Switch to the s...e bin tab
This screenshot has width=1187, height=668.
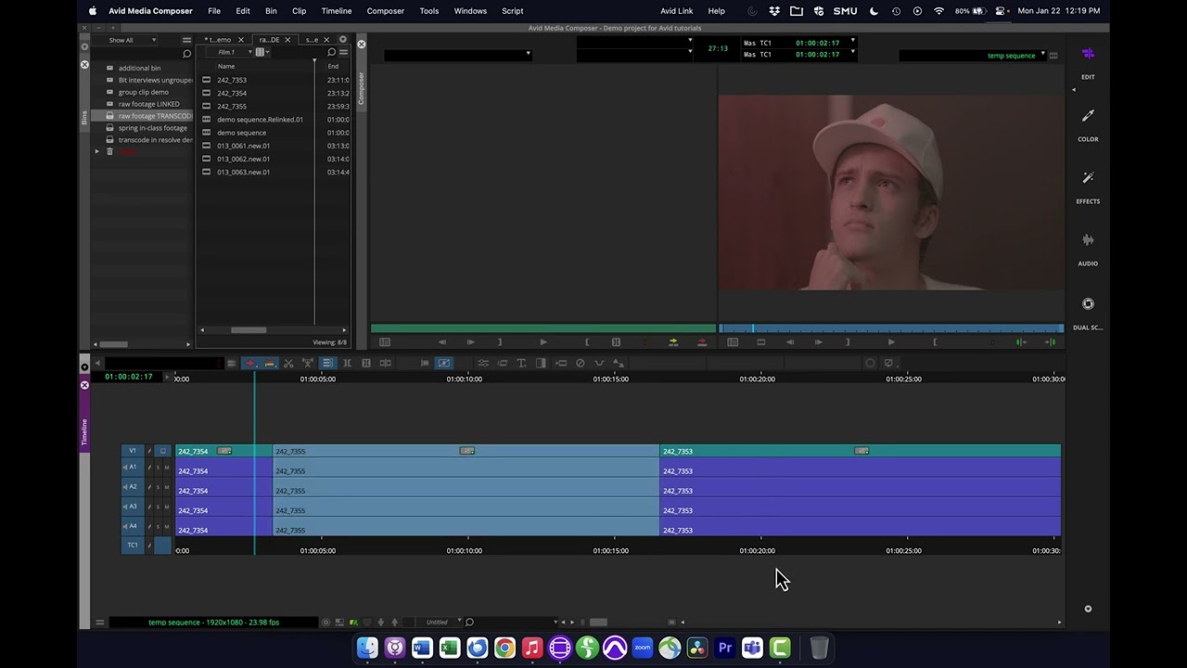pyautogui.click(x=312, y=40)
